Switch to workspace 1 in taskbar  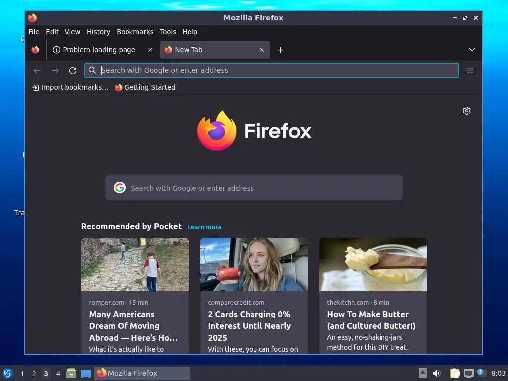pos(22,374)
